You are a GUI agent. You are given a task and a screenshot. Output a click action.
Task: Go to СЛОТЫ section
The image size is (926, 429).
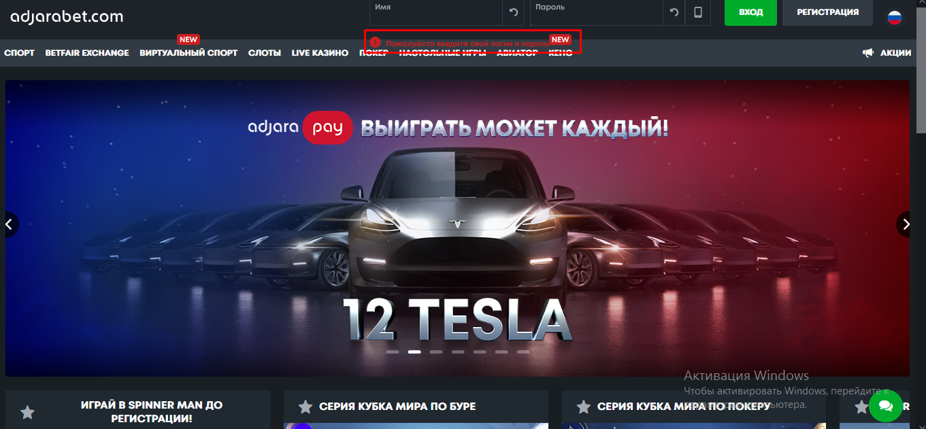click(265, 53)
